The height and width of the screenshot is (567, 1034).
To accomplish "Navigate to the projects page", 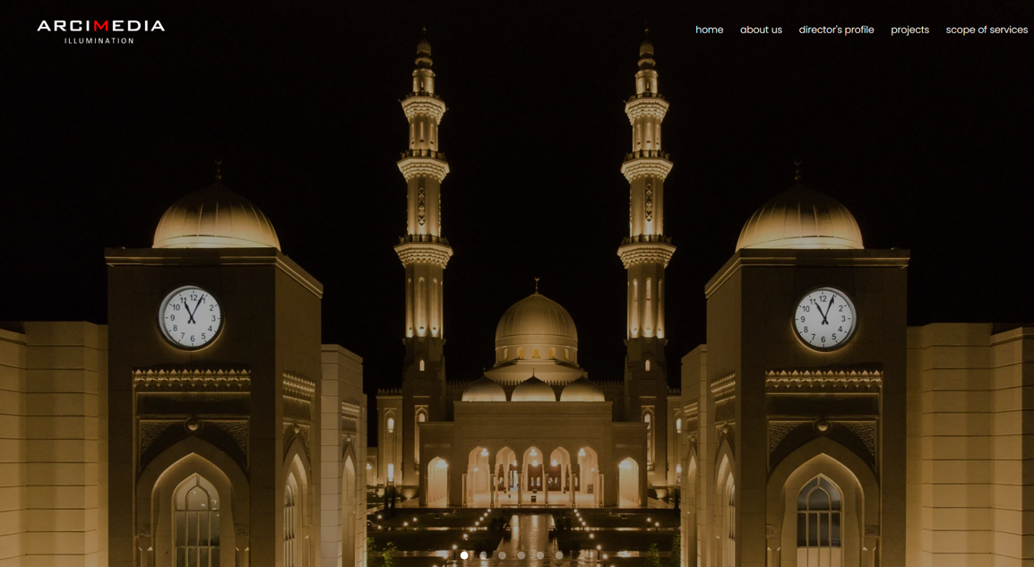I will 909,30.
